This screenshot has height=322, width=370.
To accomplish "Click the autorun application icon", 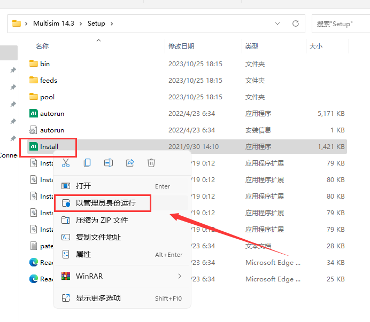I will click(33, 113).
